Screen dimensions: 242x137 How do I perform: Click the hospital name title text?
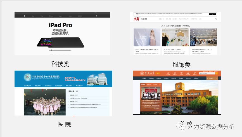46,76
